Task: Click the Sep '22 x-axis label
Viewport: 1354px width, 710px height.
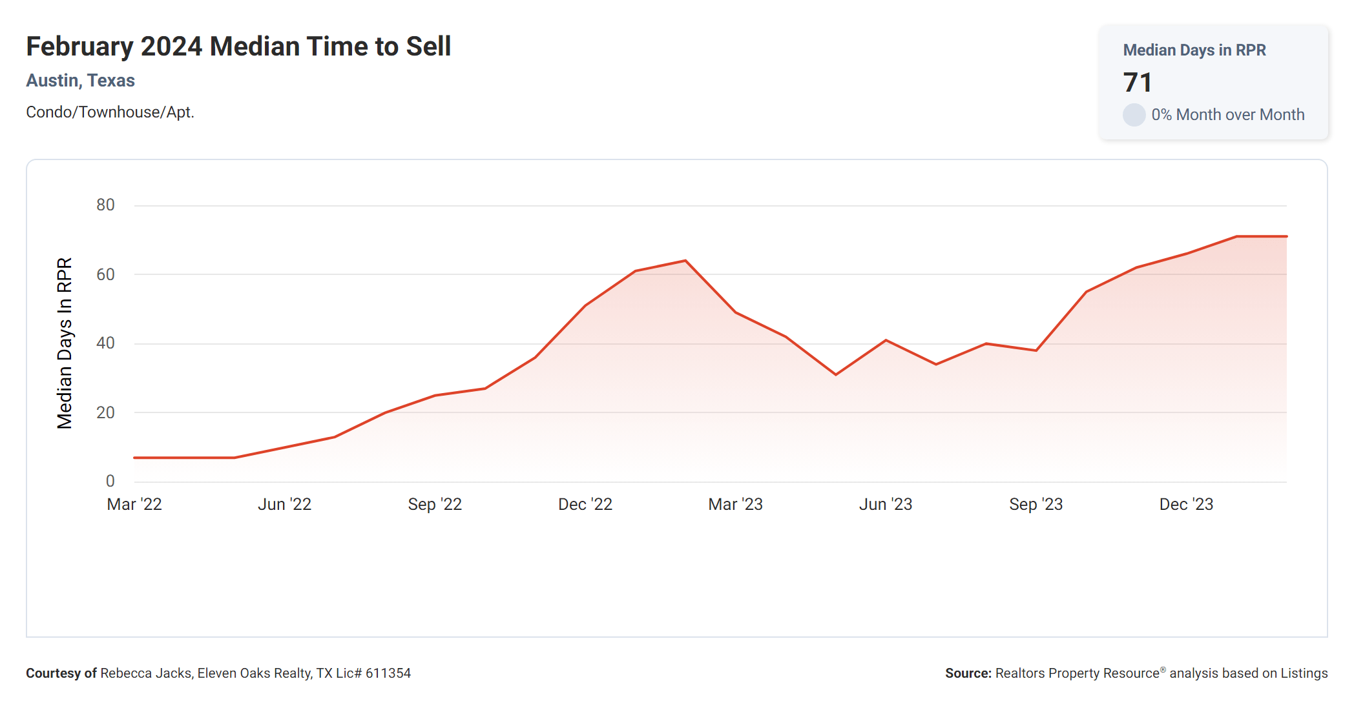Action: tap(435, 504)
